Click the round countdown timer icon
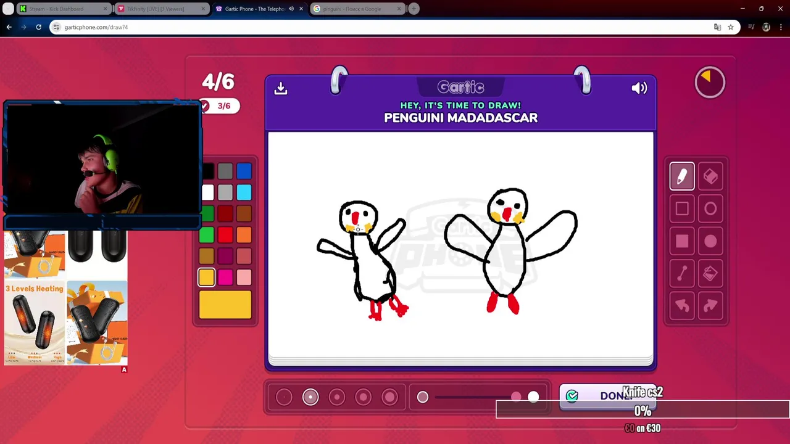Image resolution: width=790 pixels, height=444 pixels. pyautogui.click(x=710, y=82)
